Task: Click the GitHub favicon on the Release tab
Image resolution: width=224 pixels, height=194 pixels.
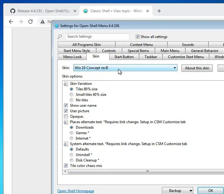Action: 13,11
